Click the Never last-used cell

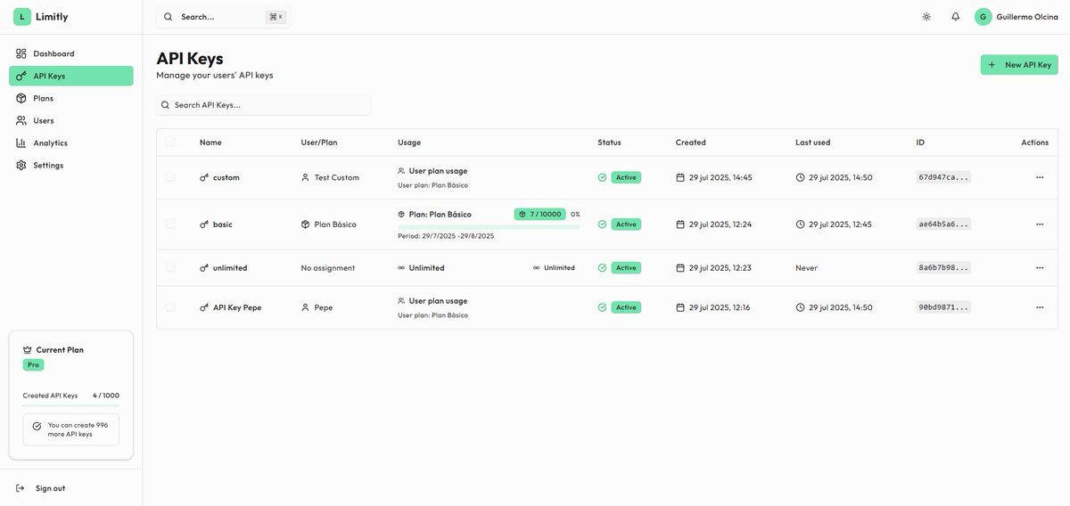806,268
